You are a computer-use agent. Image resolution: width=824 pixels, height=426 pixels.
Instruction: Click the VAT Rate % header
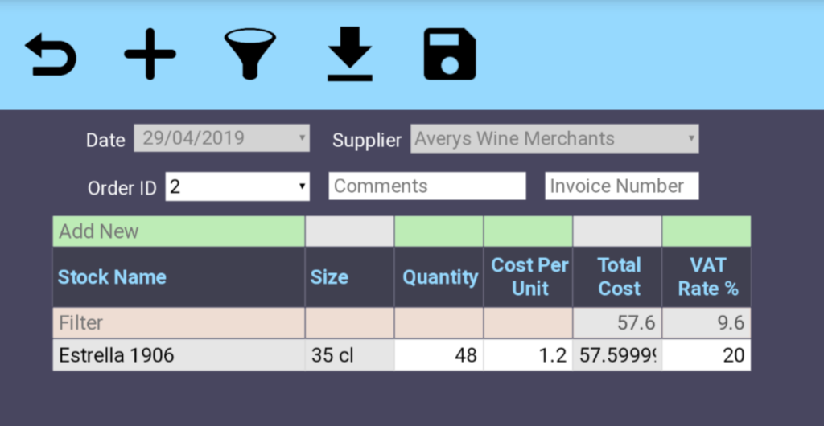coord(707,277)
